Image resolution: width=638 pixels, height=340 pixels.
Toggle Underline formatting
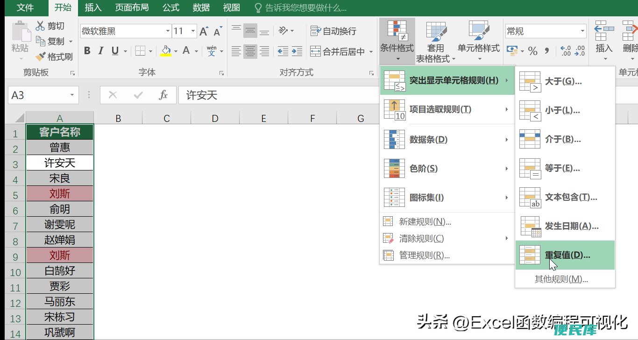pyautogui.click(x=115, y=51)
